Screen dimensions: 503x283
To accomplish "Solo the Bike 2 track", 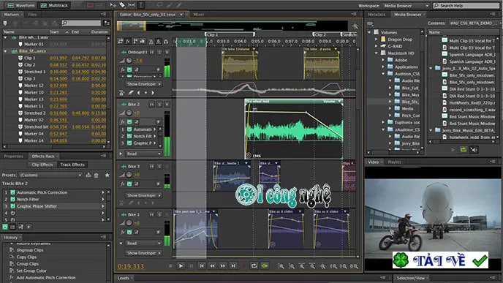I will click(x=159, y=105).
